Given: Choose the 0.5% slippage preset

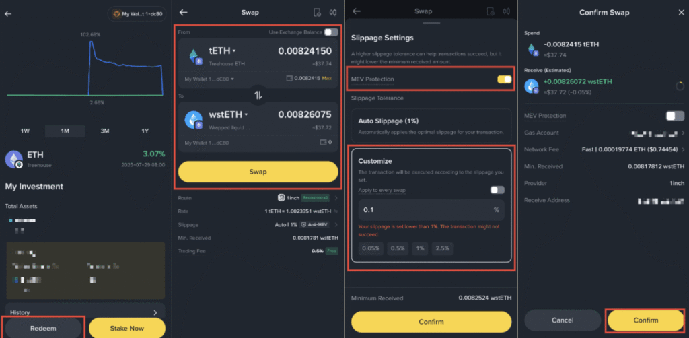Looking at the screenshot, I should click(398, 248).
